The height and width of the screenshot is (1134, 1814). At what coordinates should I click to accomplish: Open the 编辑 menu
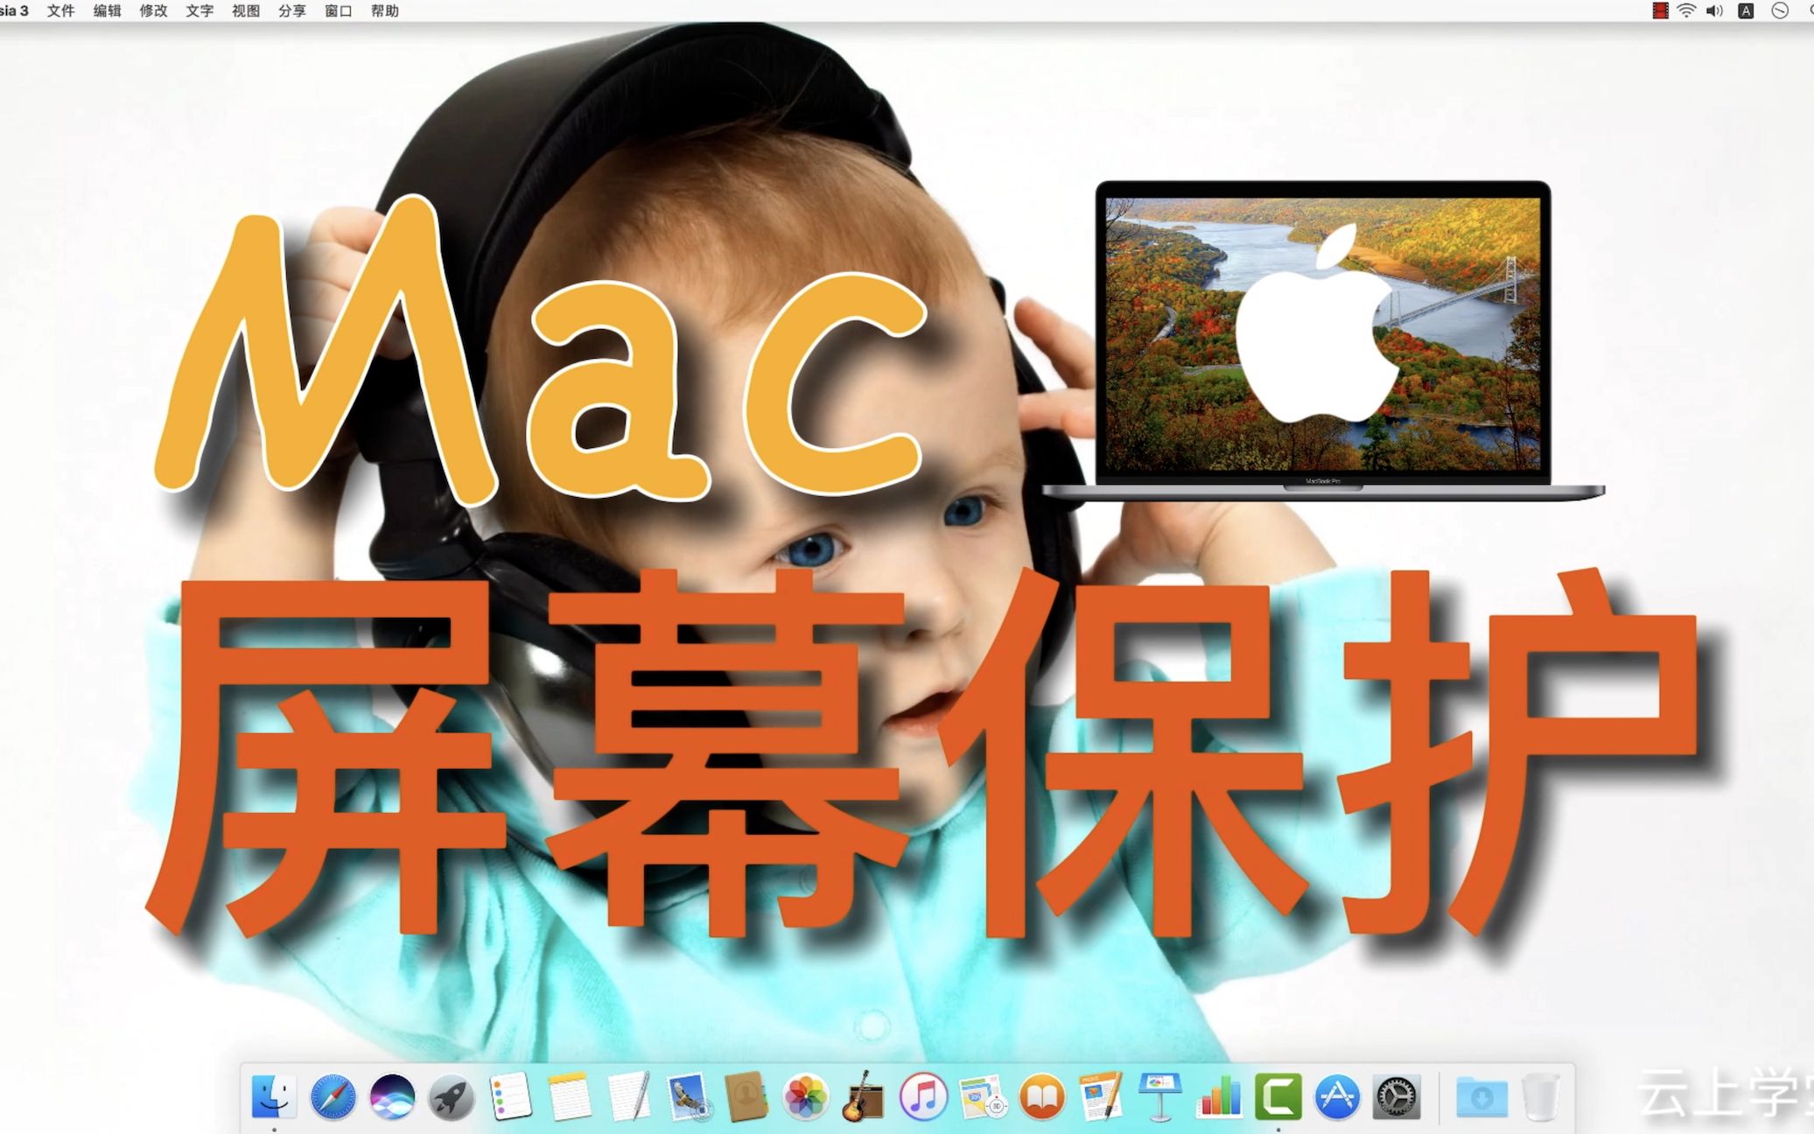click(x=107, y=10)
